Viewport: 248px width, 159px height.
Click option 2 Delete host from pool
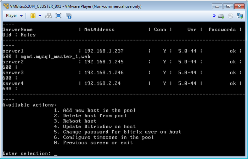tap(90, 116)
